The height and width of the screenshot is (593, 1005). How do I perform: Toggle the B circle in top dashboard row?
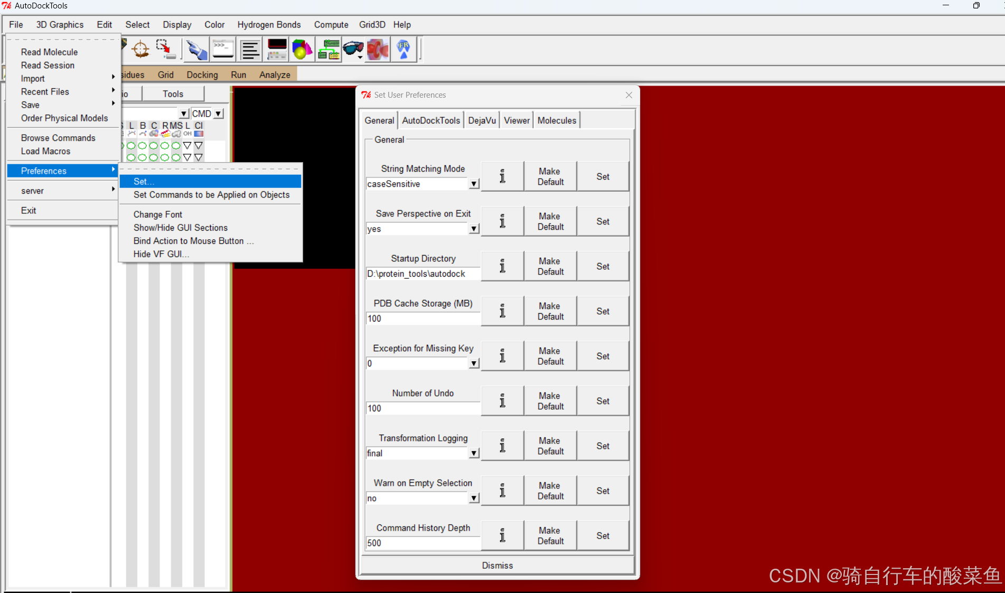(x=142, y=146)
